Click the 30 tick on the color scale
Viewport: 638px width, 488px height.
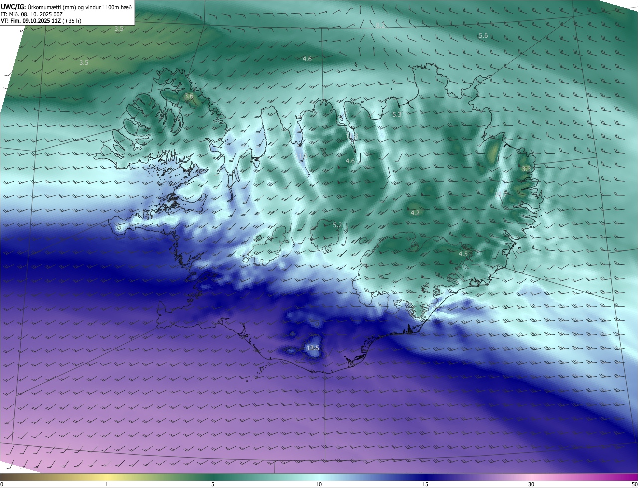tap(531, 484)
